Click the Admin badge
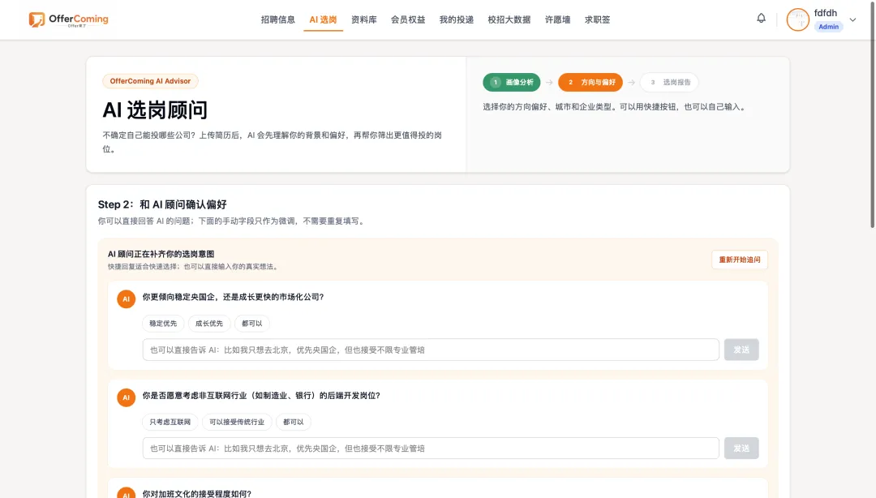876x498 pixels. 828,26
